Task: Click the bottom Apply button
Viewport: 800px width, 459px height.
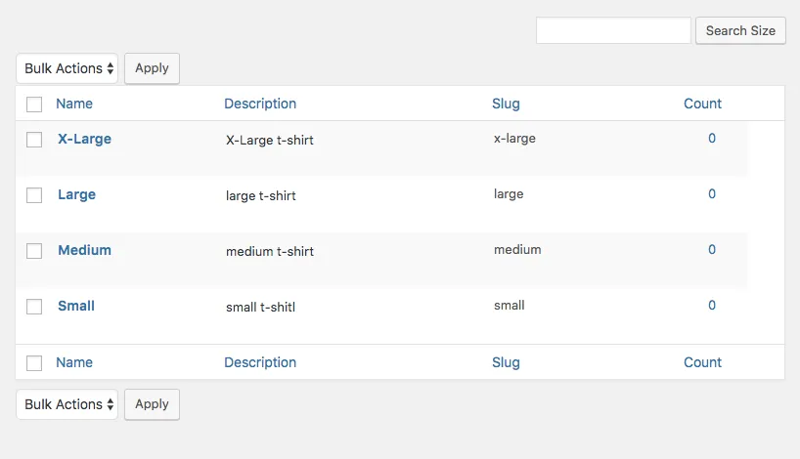Action: click(x=152, y=404)
